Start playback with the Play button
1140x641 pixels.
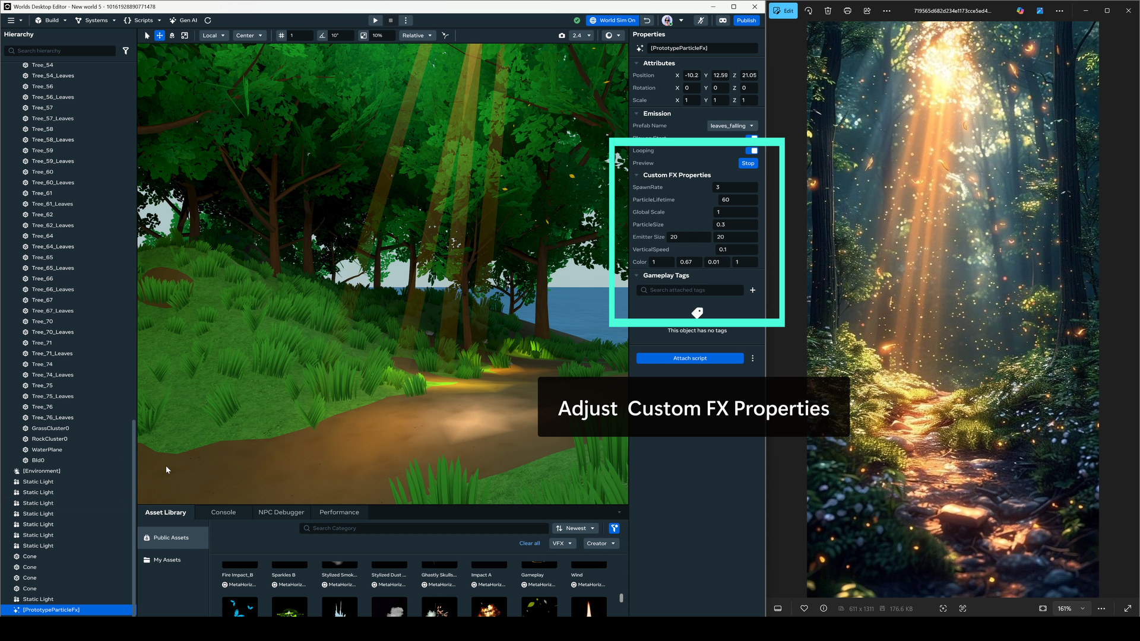click(x=375, y=20)
